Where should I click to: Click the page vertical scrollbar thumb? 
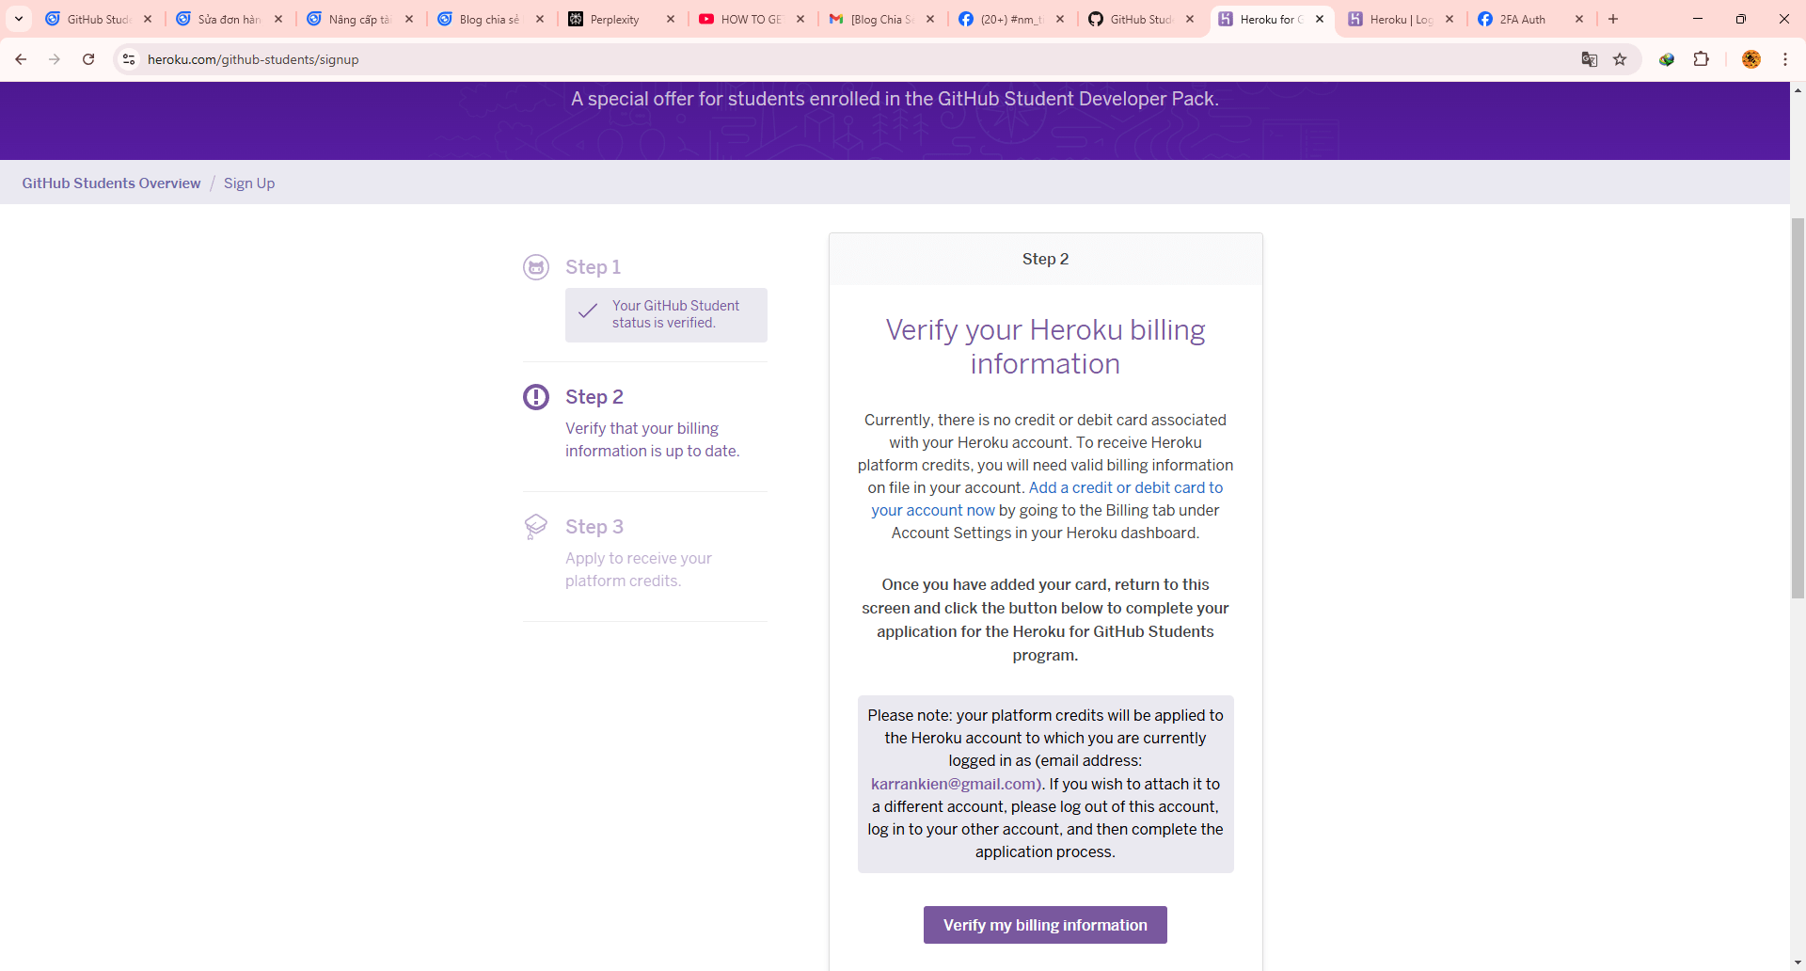(x=1798, y=407)
